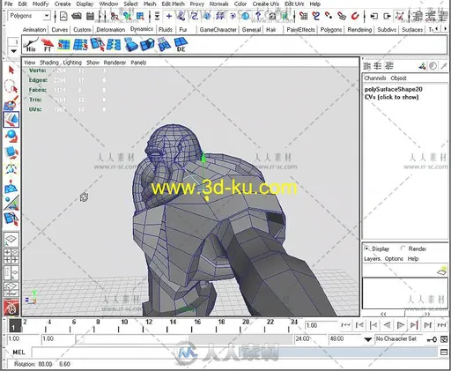
Task: Click the layer editor << arrow
Action: click(383, 314)
